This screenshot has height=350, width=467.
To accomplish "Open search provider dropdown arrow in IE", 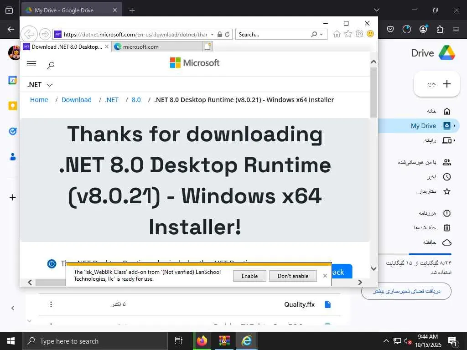I will click(322, 35).
